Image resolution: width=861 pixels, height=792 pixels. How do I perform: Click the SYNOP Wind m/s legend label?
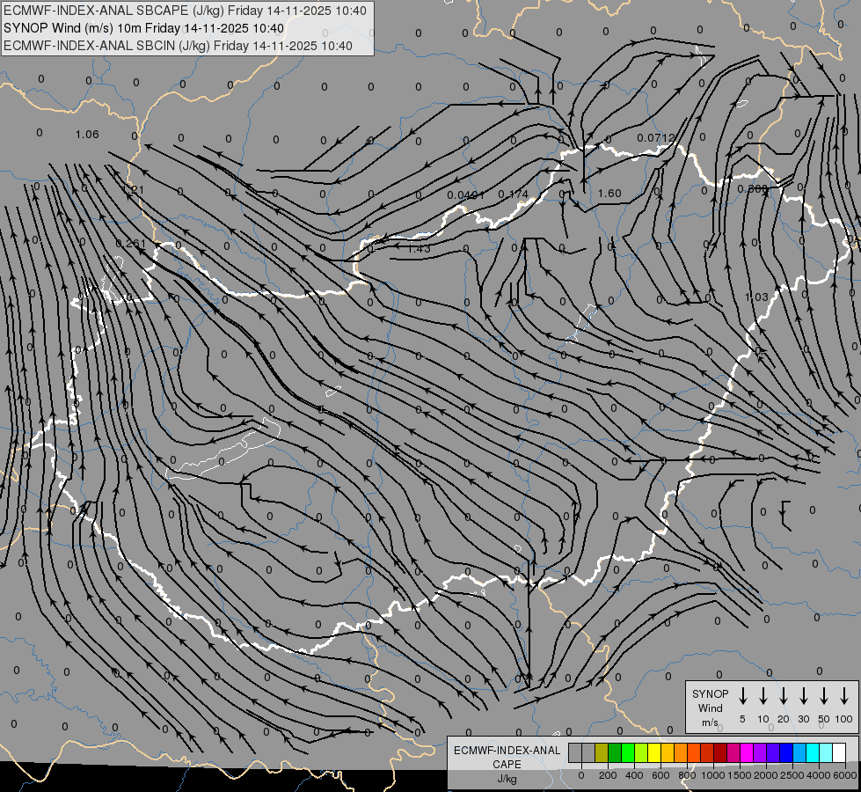(x=710, y=708)
